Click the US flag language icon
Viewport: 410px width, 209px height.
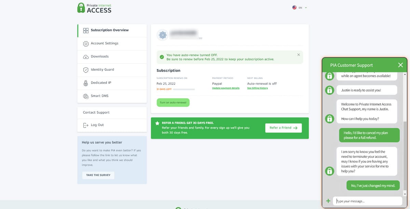tap(295, 7)
